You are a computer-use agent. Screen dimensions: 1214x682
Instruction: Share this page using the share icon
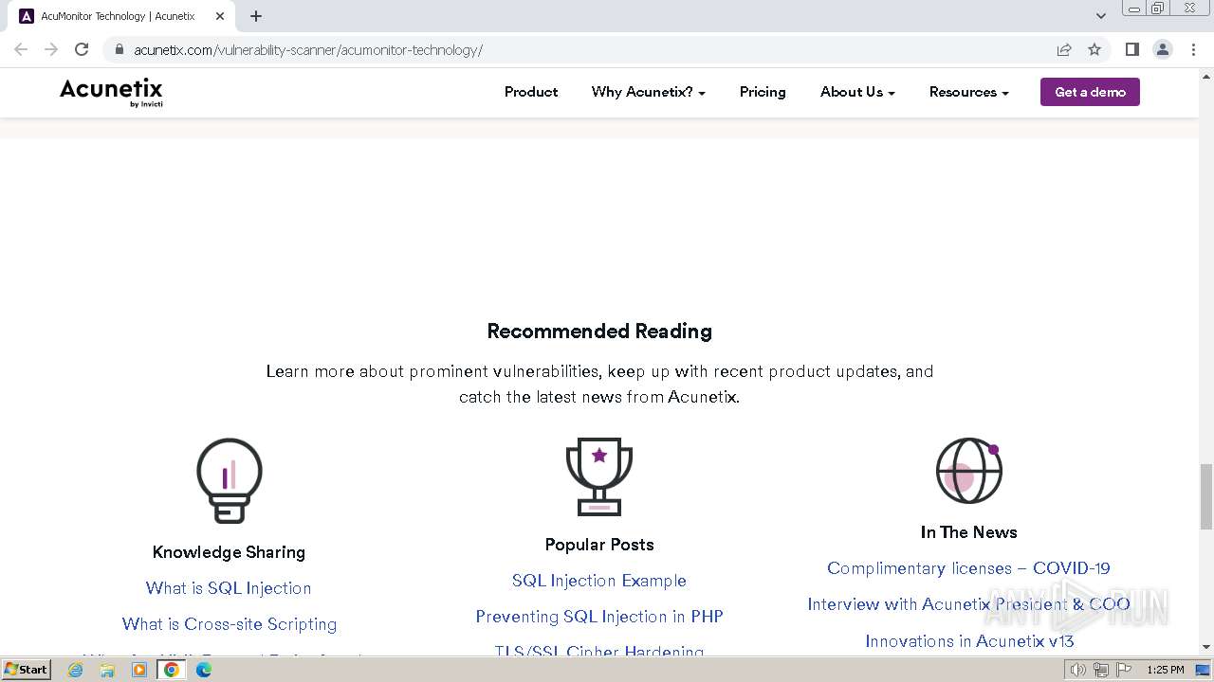pos(1064,49)
